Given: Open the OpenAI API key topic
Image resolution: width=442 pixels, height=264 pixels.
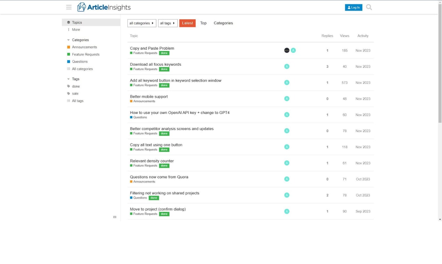Looking at the screenshot, I should click(180, 113).
